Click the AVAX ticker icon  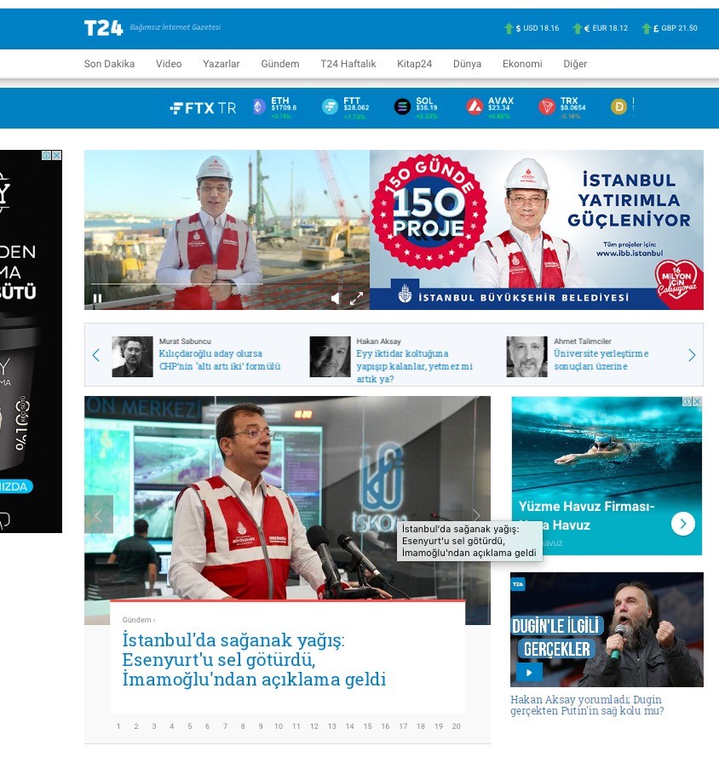(475, 107)
